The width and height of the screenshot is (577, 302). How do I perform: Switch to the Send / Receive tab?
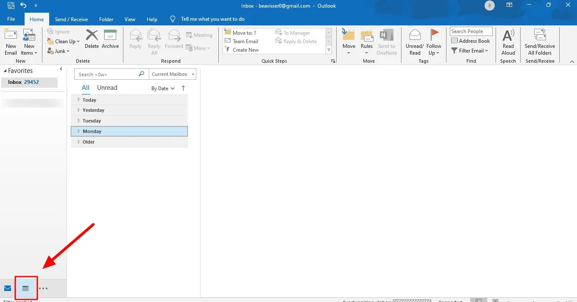pyautogui.click(x=71, y=19)
